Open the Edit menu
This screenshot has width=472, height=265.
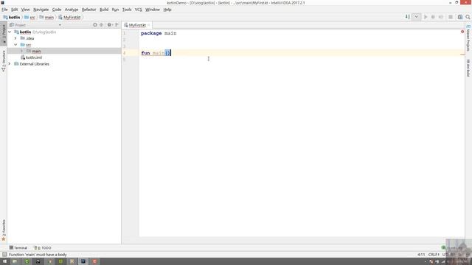tap(15, 10)
